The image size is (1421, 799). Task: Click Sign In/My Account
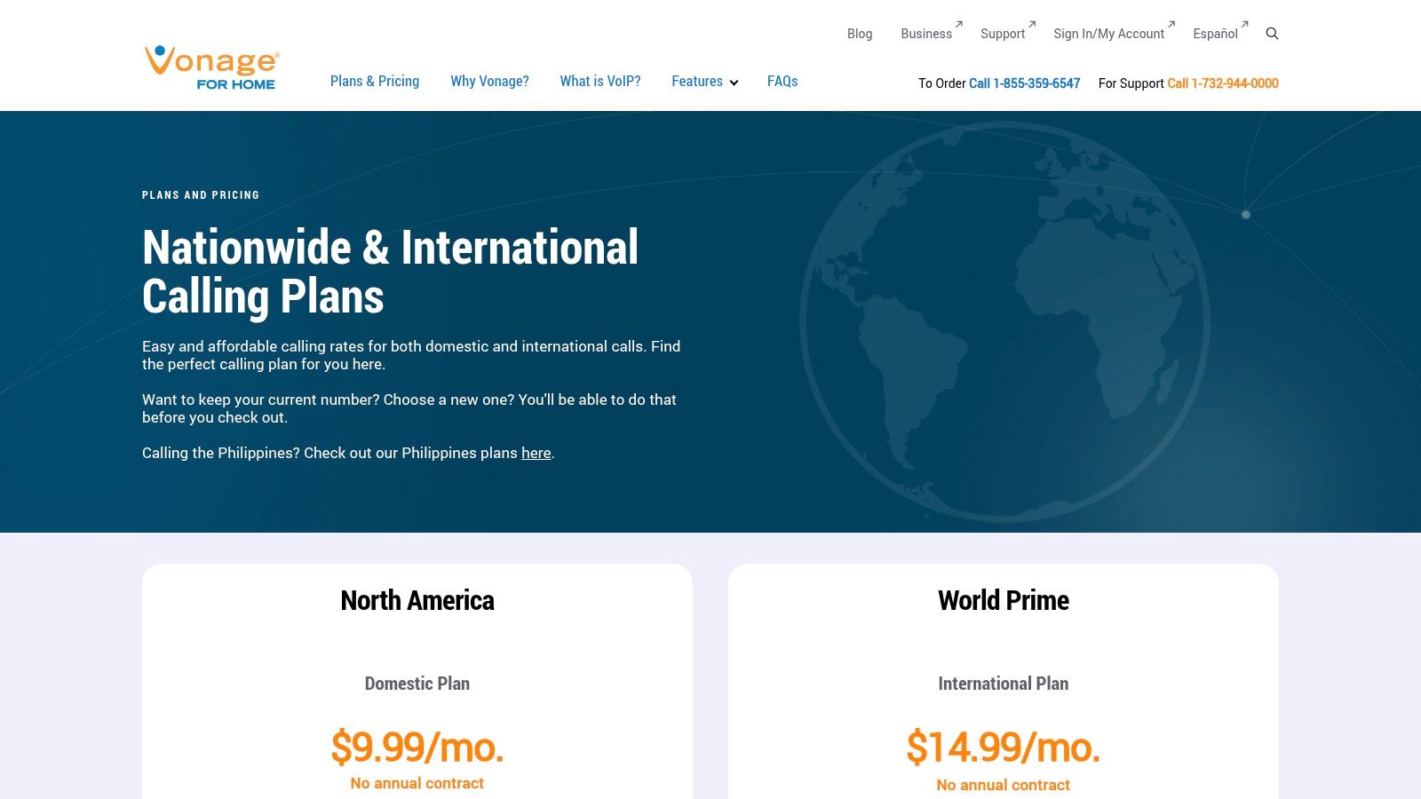coord(1108,34)
